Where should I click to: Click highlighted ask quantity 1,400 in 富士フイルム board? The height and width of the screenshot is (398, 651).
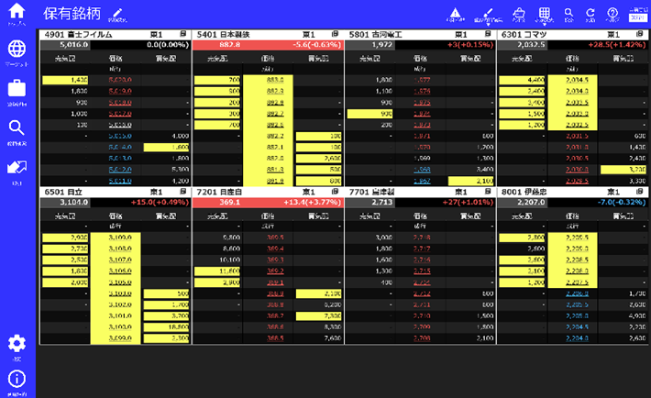65,80
